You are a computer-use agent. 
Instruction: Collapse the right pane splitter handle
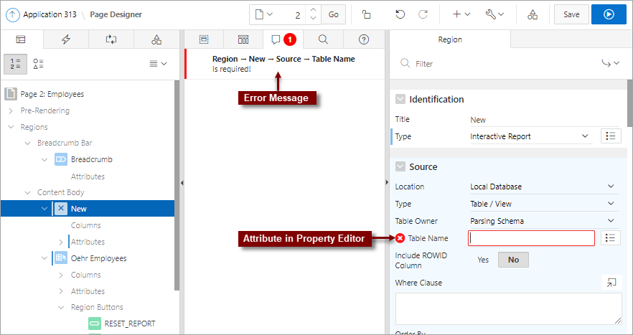[x=387, y=183]
